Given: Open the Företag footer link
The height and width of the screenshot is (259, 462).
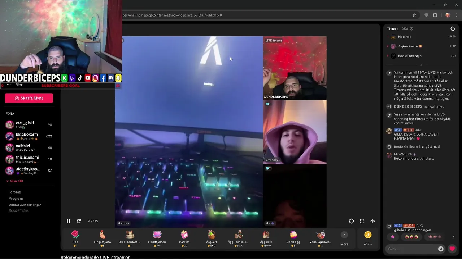Looking at the screenshot, I should [15, 192].
